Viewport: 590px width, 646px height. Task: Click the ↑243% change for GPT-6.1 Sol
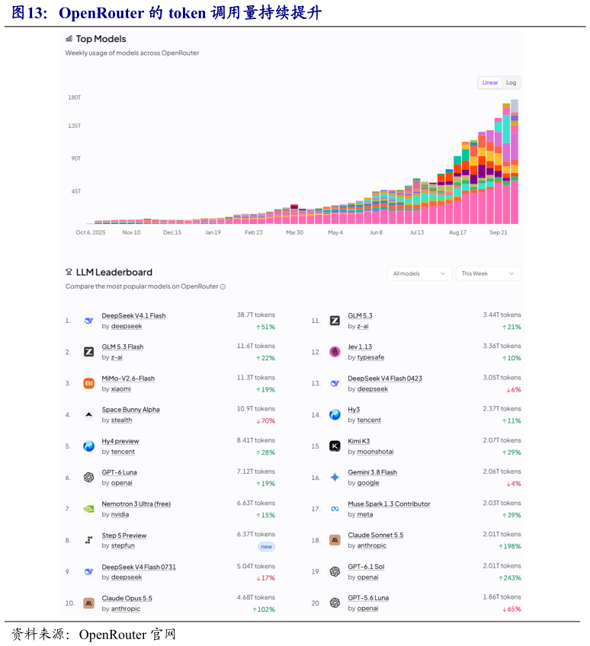pyautogui.click(x=510, y=578)
